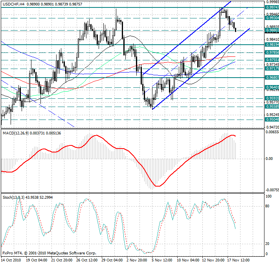Click the 19 Oct 04:00 date label
Image resolution: width=279 pixels, height=263 pixels.
click(x=37, y=260)
